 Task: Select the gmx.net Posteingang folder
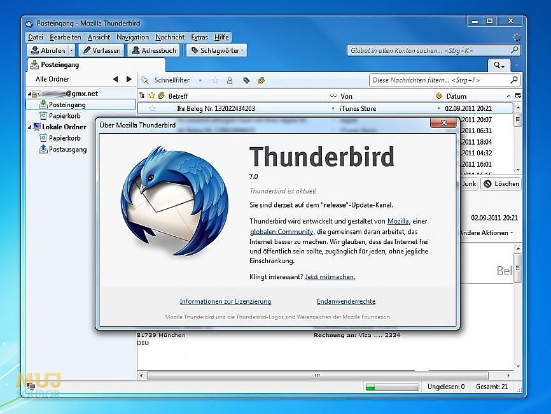coord(81,104)
